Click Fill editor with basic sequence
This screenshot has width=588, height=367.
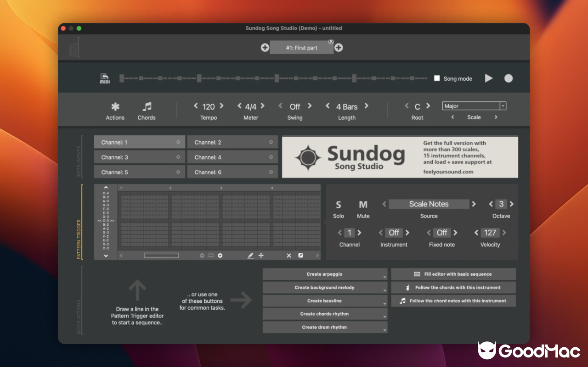453,274
